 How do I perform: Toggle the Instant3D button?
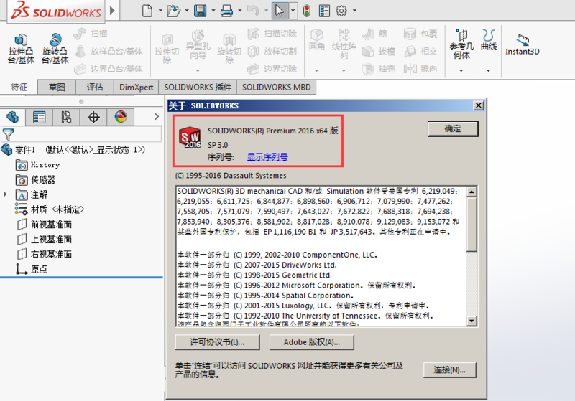pyautogui.click(x=523, y=44)
